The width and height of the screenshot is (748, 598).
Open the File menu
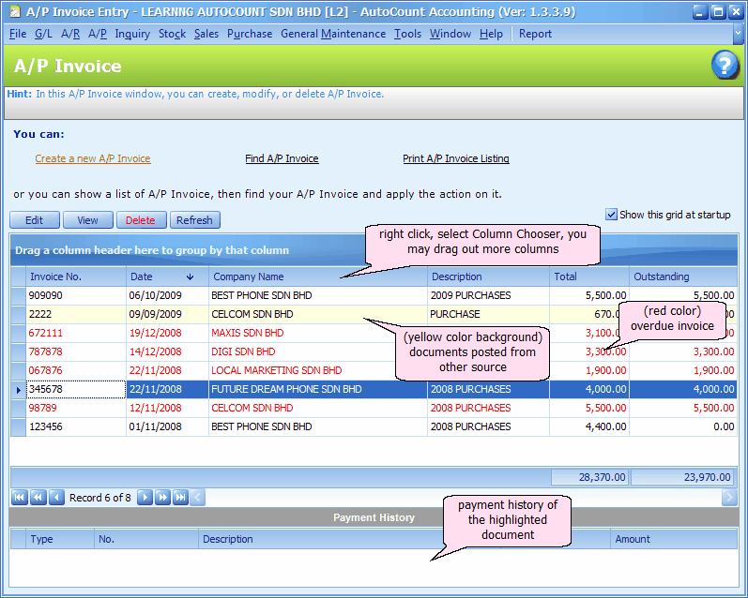[x=18, y=34]
